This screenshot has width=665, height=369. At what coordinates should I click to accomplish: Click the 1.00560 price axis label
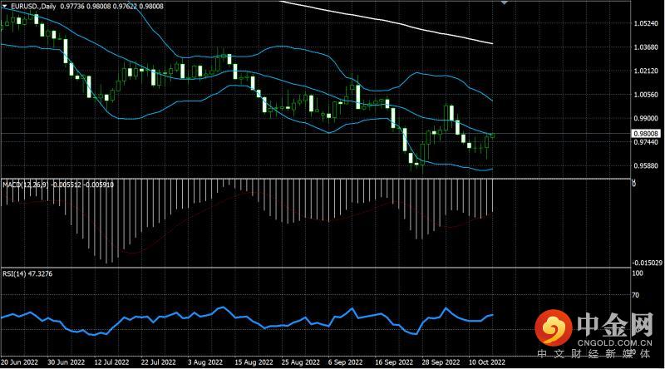(x=646, y=95)
